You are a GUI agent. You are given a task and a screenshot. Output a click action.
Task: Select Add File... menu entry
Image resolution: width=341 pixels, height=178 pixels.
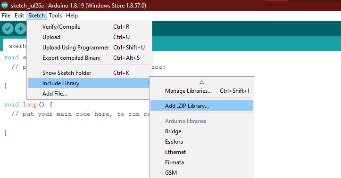[x=89, y=94]
